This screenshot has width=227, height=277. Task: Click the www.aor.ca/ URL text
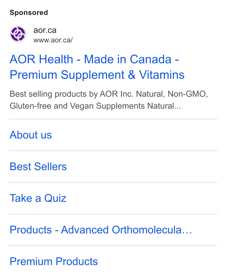(x=53, y=40)
